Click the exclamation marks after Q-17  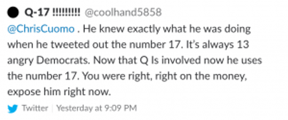coord(66,13)
